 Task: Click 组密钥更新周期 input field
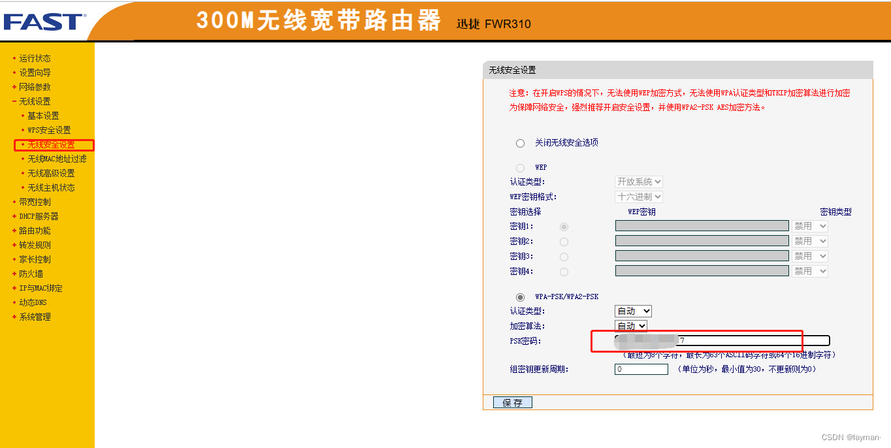(641, 370)
